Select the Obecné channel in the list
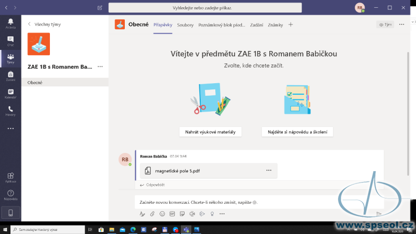Viewport: 416px width, 234px height. click(65, 82)
